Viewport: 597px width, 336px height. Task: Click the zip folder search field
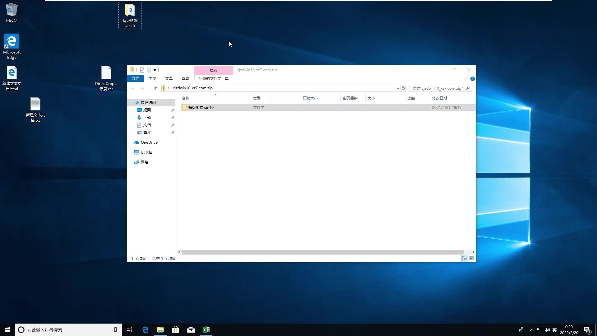(437, 88)
